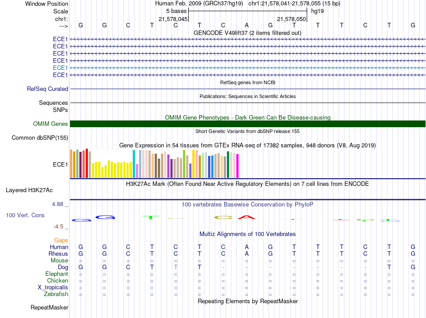Screen dimensions: 426x318
Task: Click the Dog alignment row label
Action: pos(62,267)
